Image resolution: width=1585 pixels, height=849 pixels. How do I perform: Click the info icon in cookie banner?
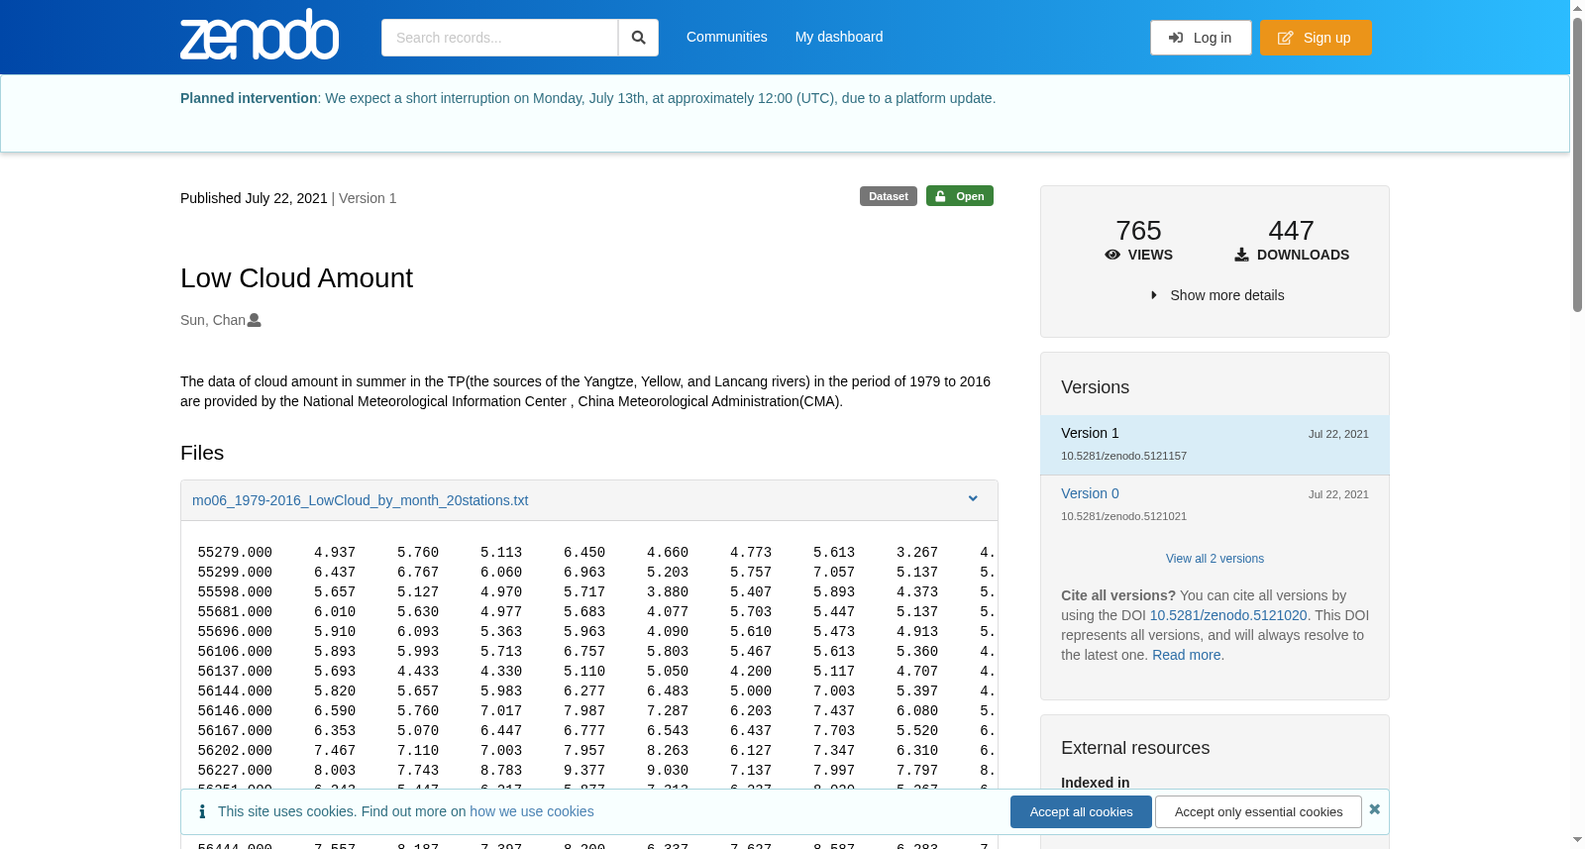coord(202,811)
